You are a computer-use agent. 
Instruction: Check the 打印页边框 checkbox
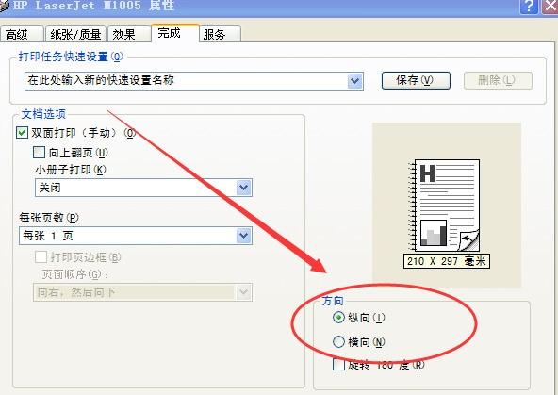[x=41, y=256]
